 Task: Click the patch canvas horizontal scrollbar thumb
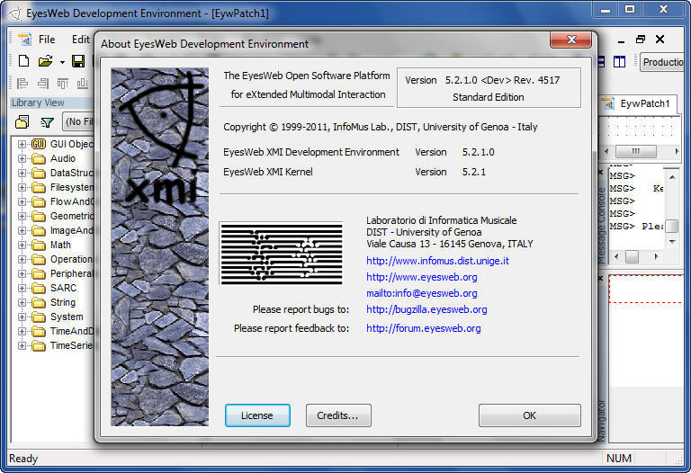pos(636,151)
